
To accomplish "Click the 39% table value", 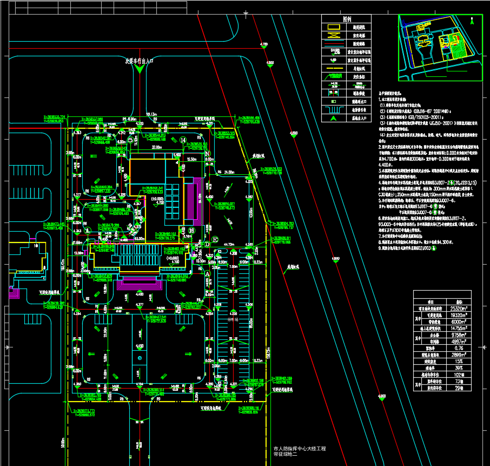I will tap(459, 368).
